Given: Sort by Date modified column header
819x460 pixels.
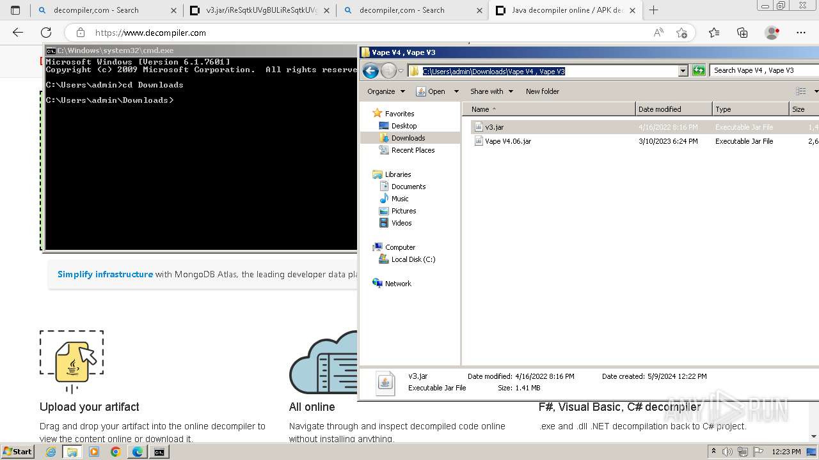Looking at the screenshot, I should (x=674, y=109).
